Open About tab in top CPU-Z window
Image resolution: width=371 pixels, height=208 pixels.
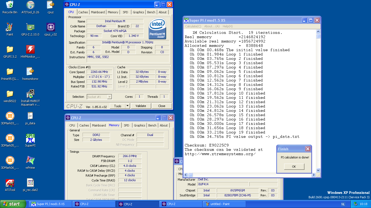point(163,12)
